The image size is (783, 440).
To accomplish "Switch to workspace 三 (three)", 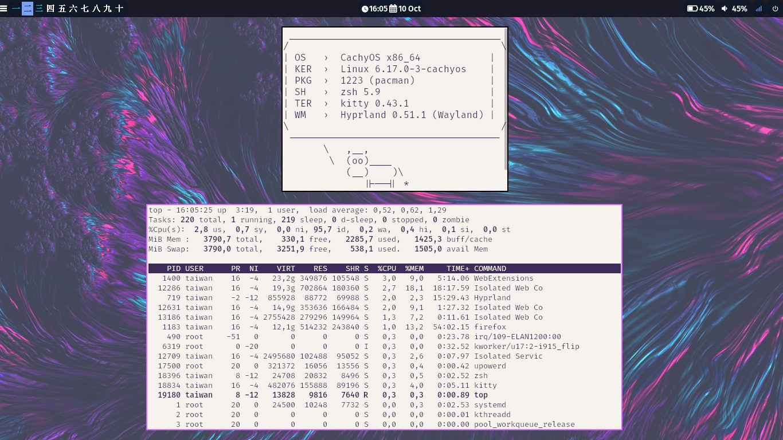I will (39, 9).
